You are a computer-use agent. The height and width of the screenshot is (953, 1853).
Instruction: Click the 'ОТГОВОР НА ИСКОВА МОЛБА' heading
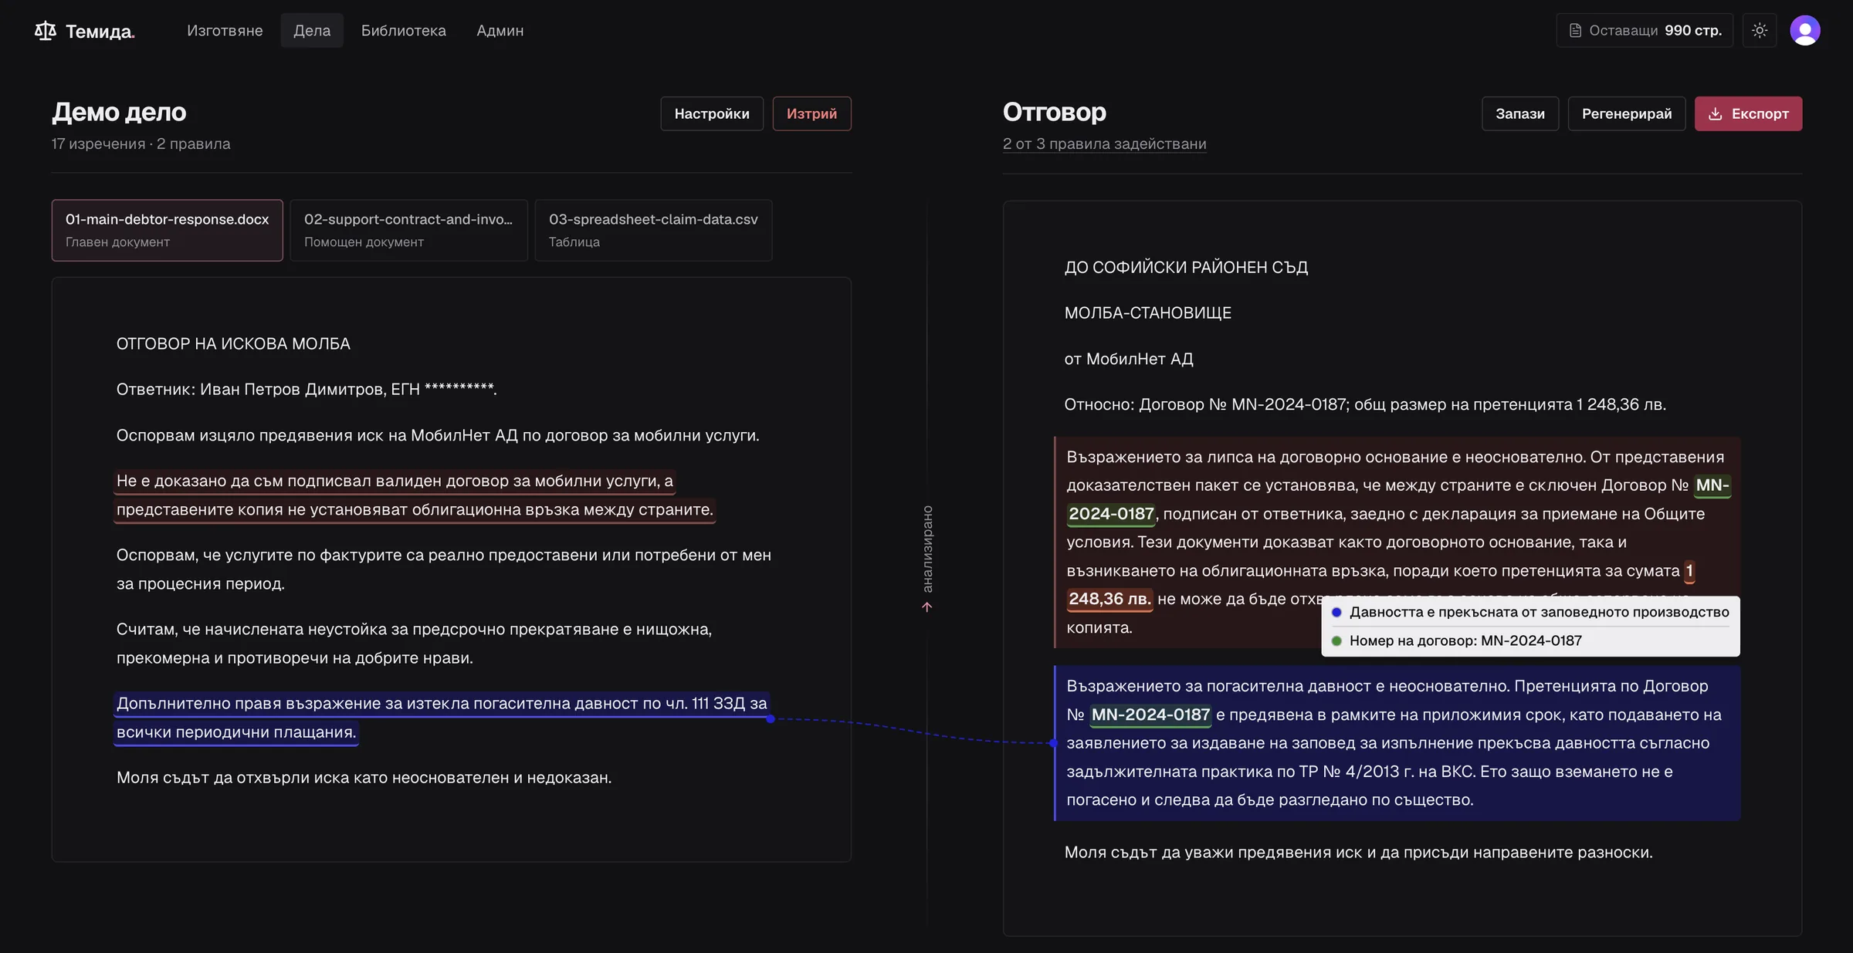233,344
